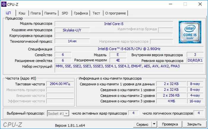Click the D0/K0/K1 core revision value
Viewport: 208px width, 129px height.
[x=195, y=60]
